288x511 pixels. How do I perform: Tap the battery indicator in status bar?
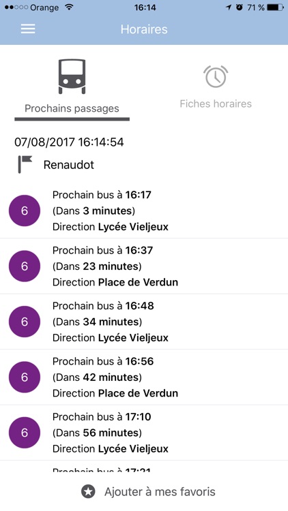click(275, 7)
